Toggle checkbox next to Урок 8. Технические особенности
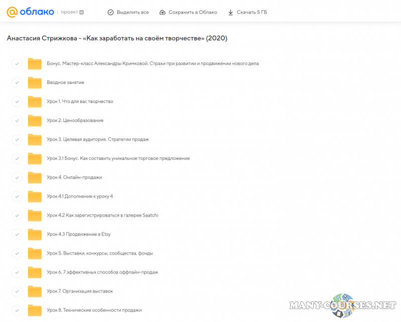Viewport: 401px width, 322px height. [17, 310]
